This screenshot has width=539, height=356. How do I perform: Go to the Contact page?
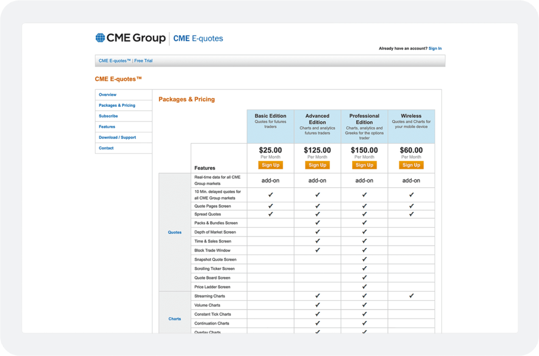pos(106,148)
